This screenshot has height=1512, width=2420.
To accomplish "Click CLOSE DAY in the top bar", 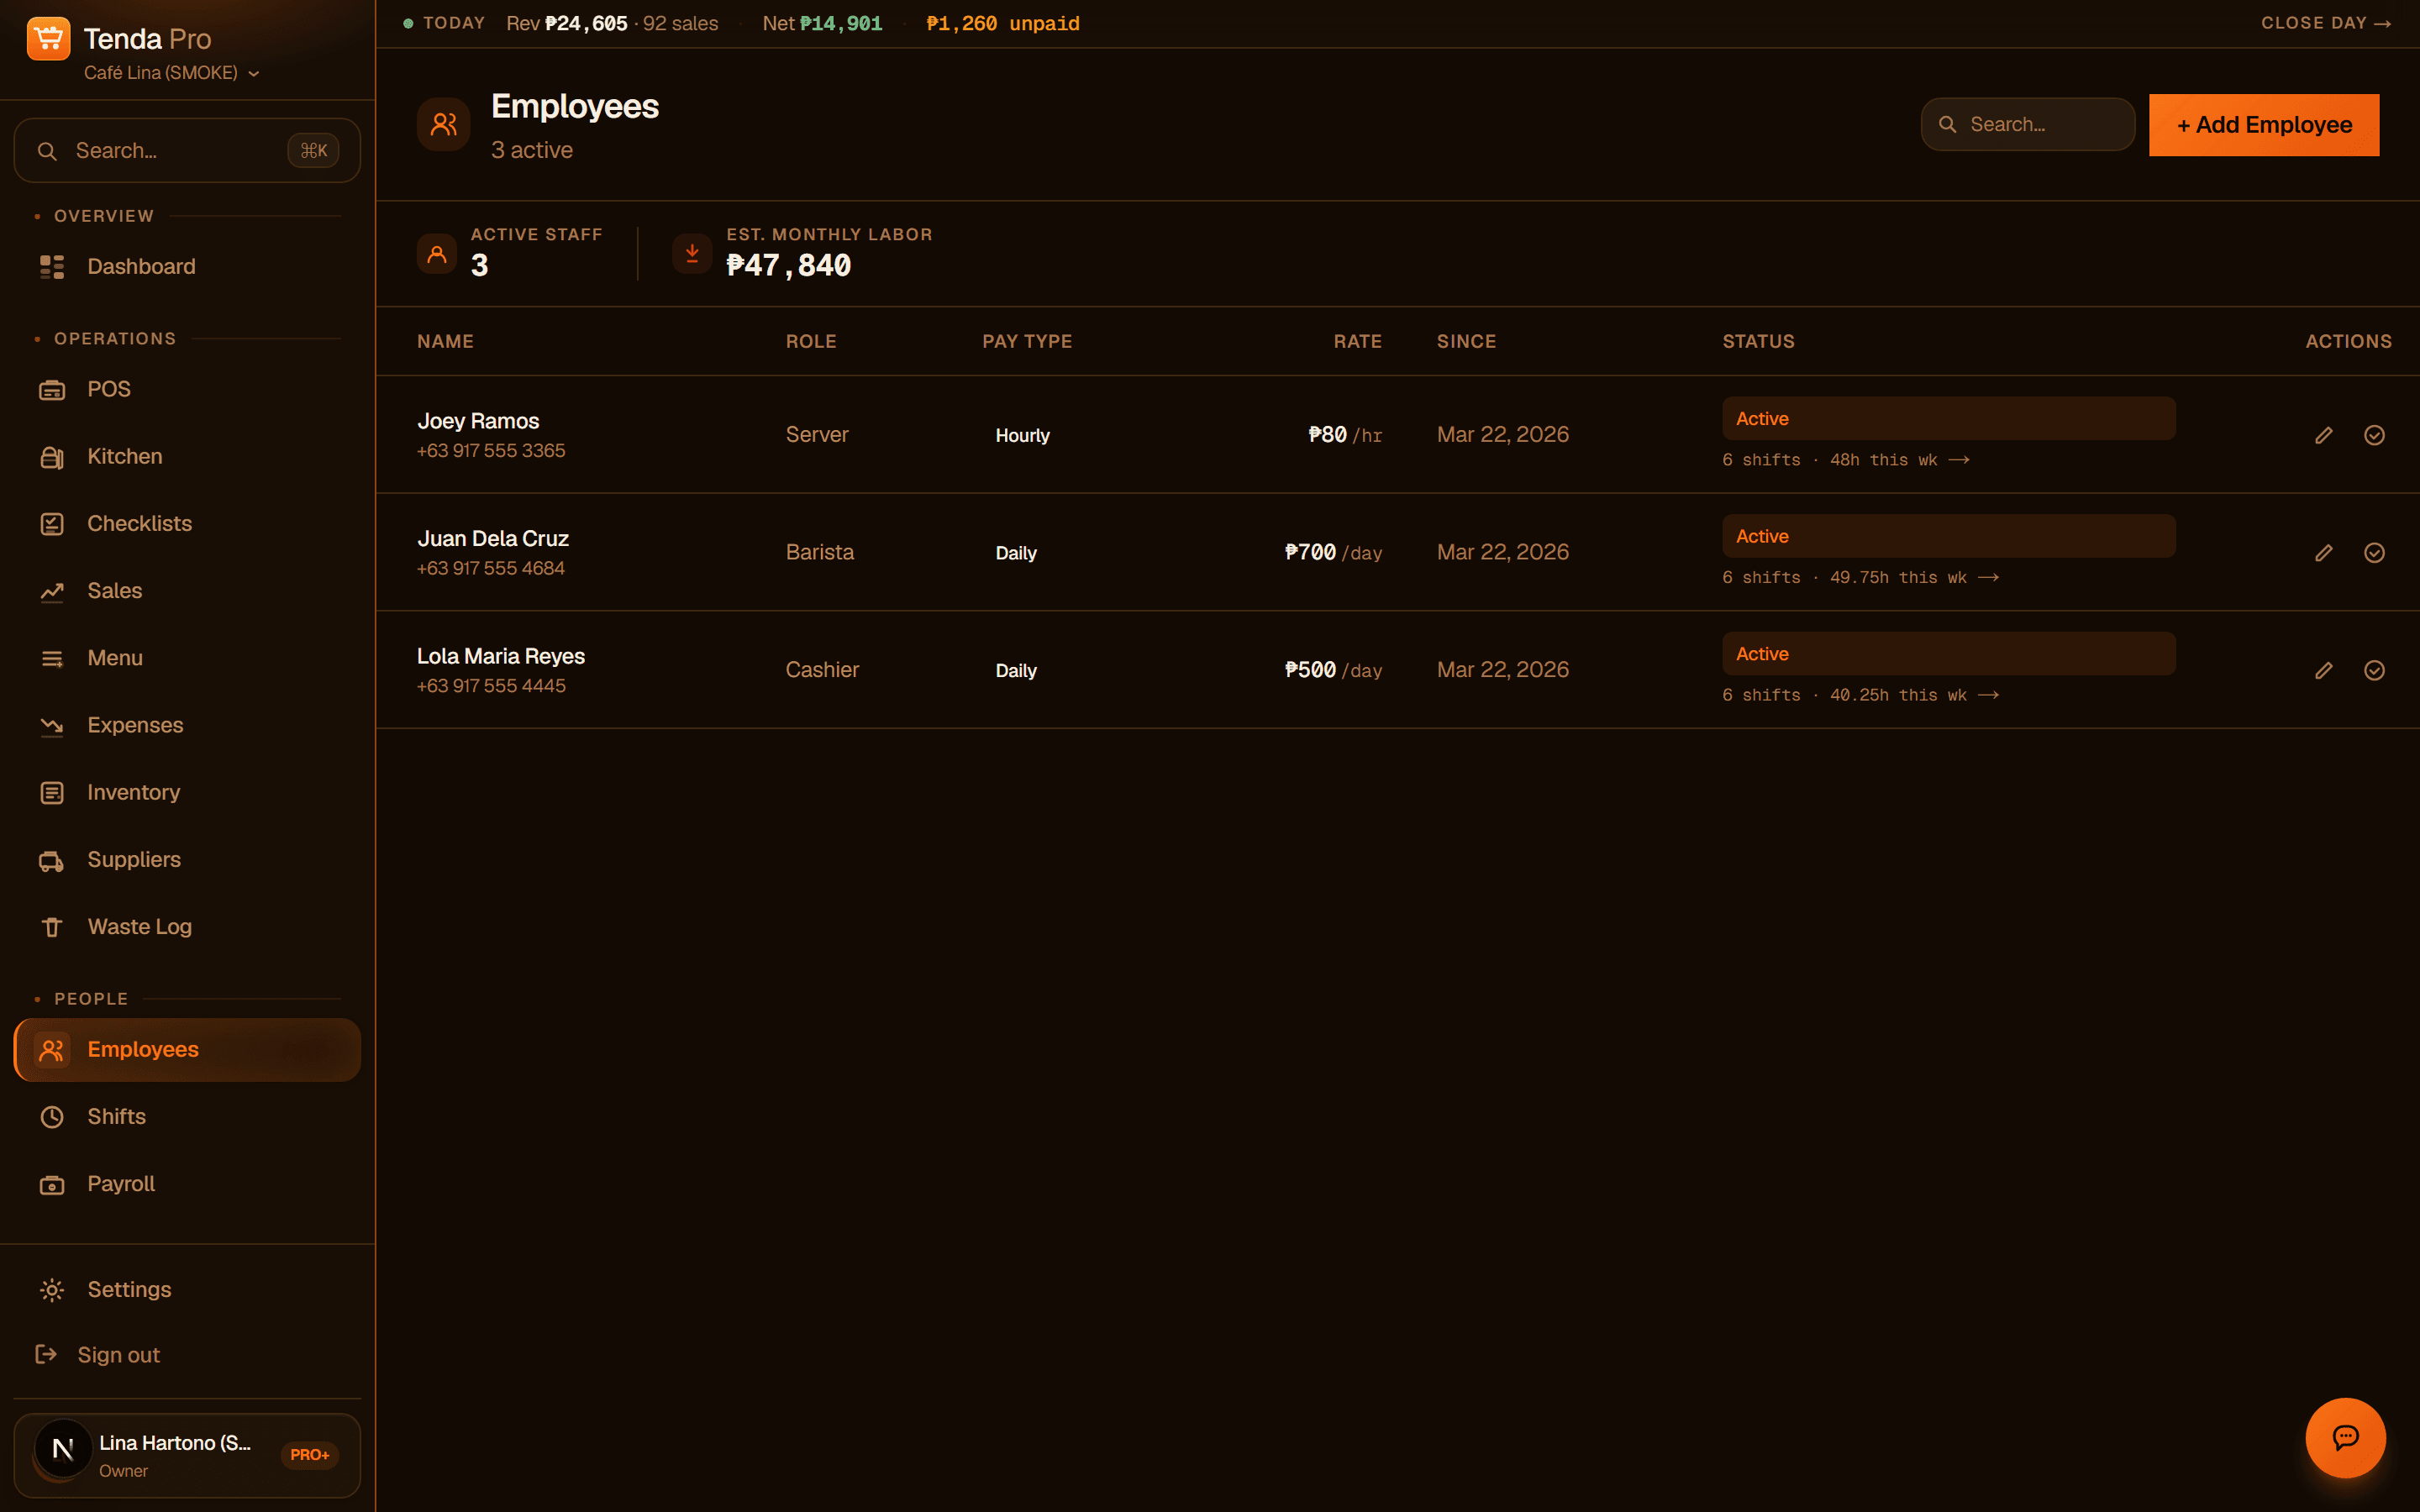I will pos(2326,23).
